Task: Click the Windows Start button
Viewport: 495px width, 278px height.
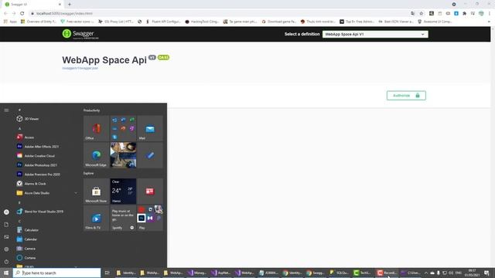Action: 6,273
